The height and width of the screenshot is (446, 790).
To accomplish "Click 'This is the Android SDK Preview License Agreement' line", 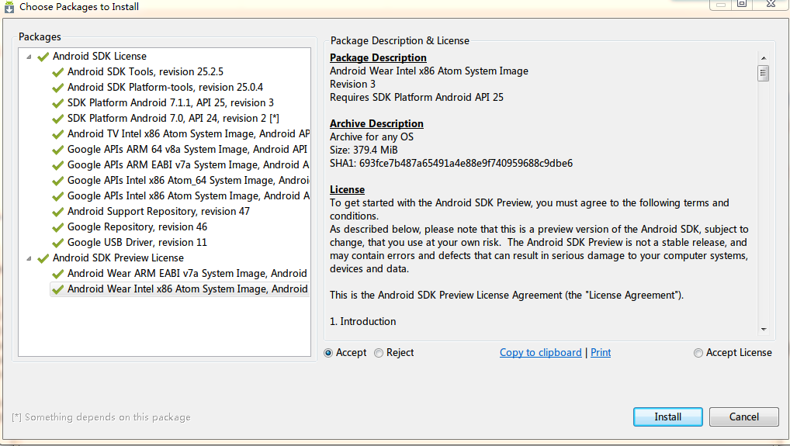I will (506, 295).
